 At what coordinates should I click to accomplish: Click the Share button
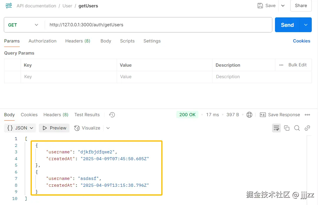pos(301,6)
